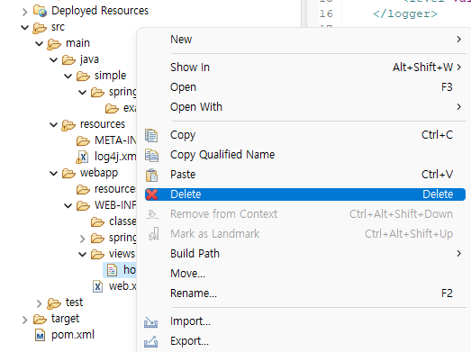Select the Paste menu entry text

pyautogui.click(x=183, y=175)
